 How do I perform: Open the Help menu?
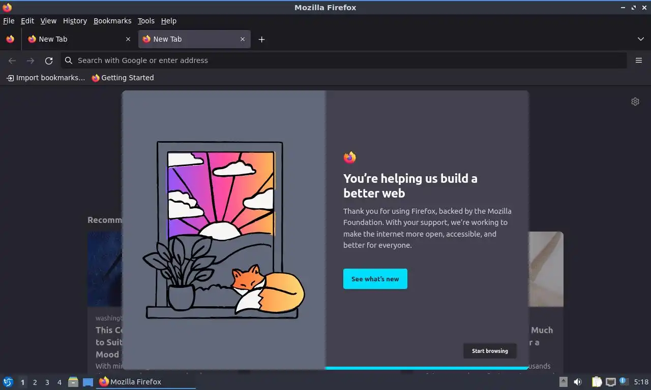point(169,21)
